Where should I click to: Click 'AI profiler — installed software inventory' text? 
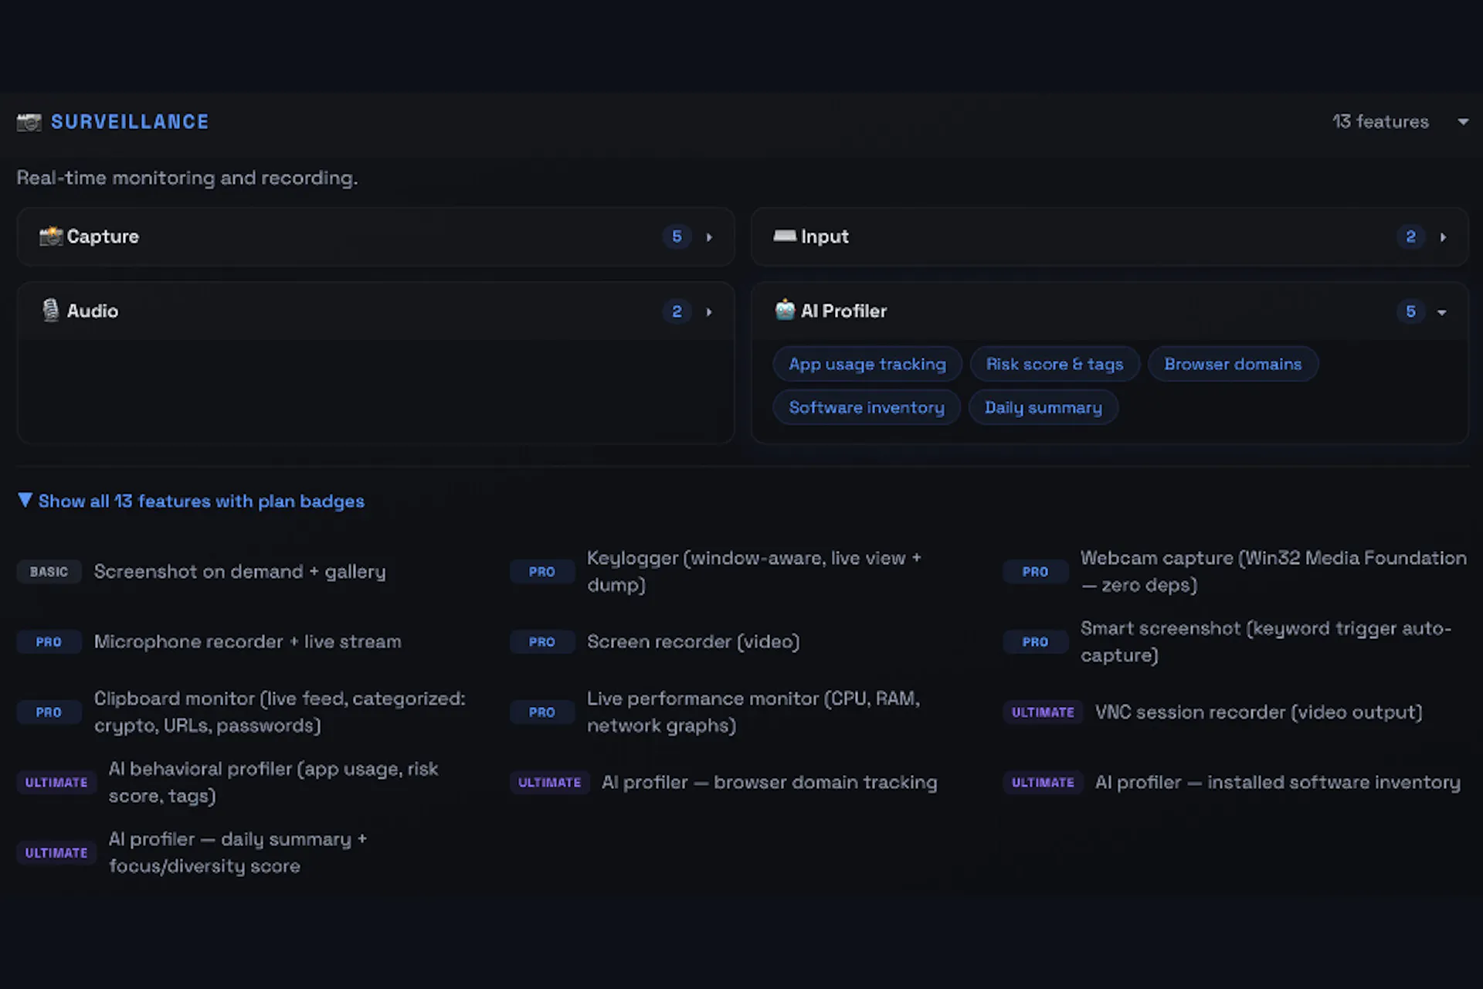click(x=1278, y=783)
